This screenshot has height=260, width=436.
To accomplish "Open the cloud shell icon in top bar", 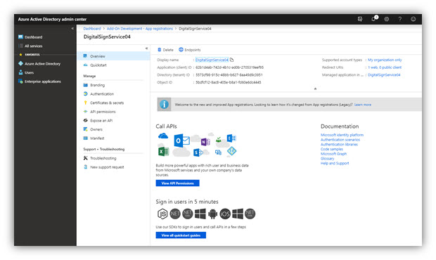I will (360, 19).
